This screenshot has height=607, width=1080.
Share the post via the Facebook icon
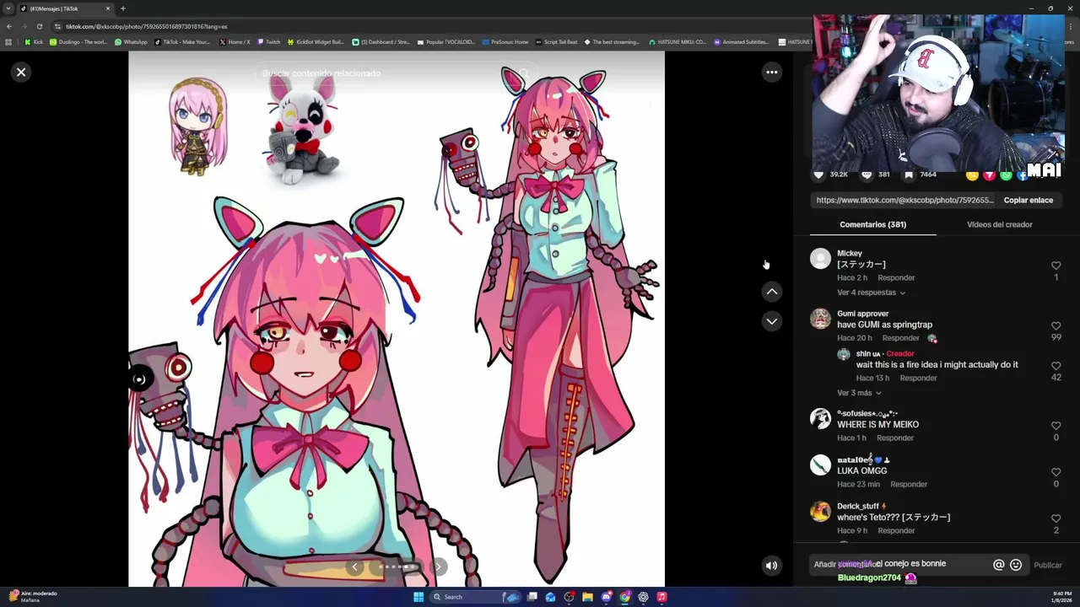click(x=1022, y=175)
